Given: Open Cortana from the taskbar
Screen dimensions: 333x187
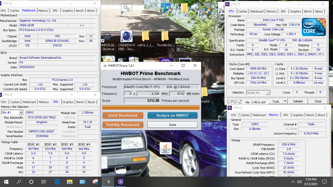Looking at the screenshot, I should tap(31, 182).
